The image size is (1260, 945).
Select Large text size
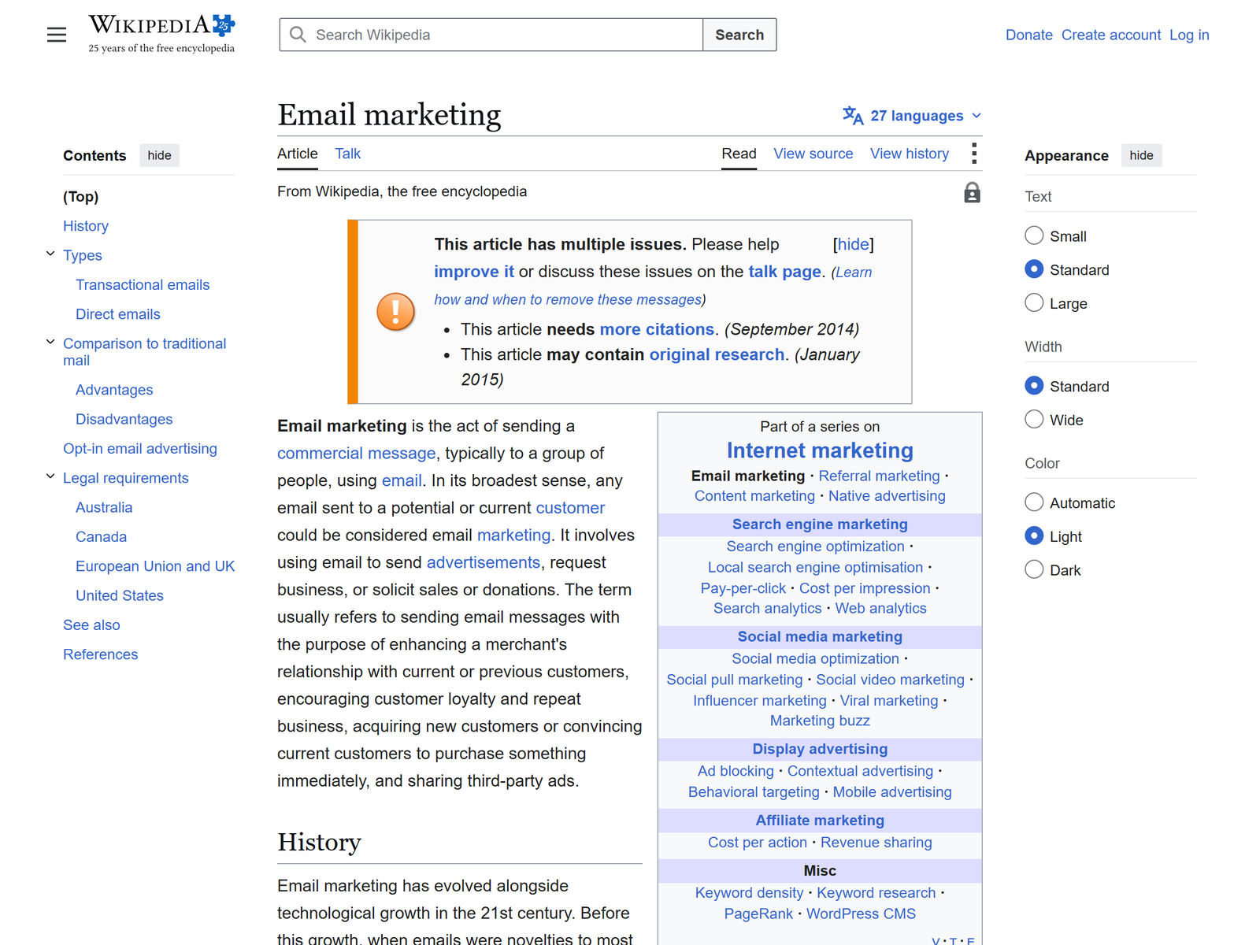[1034, 302]
